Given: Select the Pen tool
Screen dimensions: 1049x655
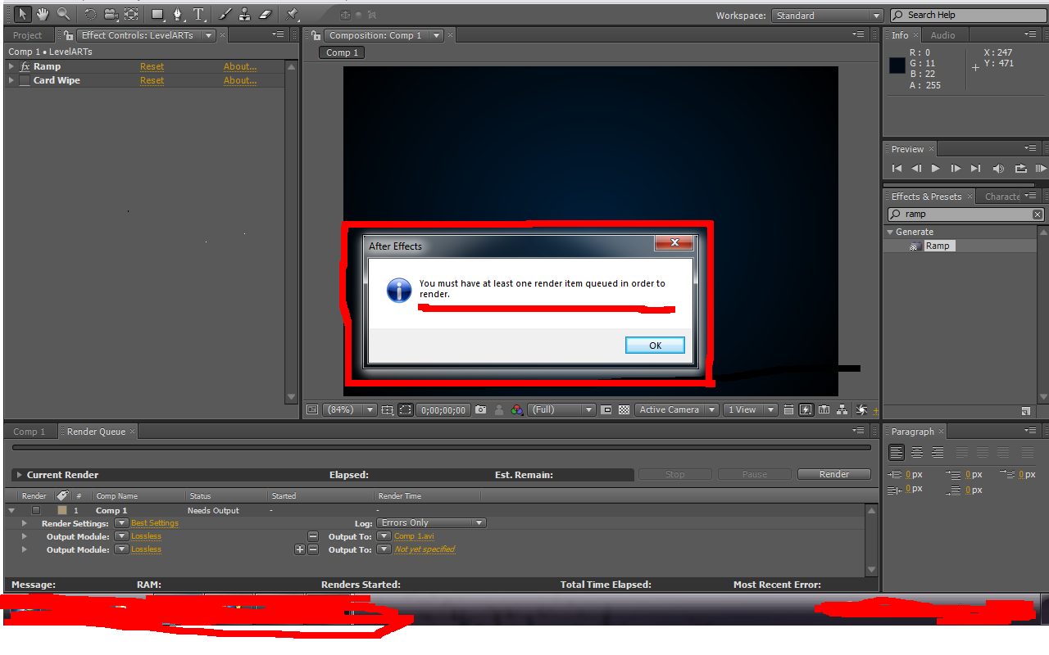Looking at the screenshot, I should pyautogui.click(x=178, y=14).
